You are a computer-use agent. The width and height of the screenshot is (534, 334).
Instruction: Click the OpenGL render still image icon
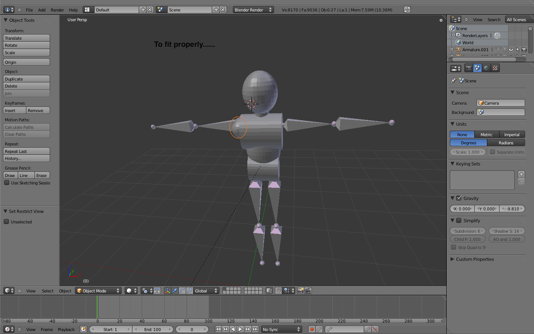tap(300, 291)
